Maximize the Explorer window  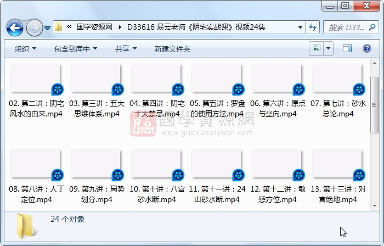345,5
